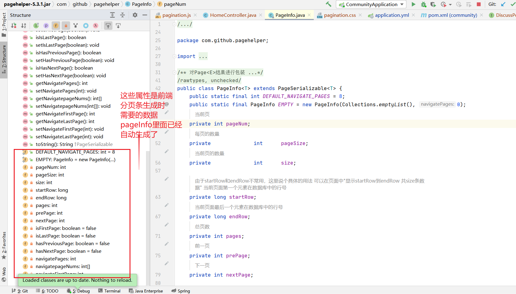Open the TODO tool window
Viewport: 516px width, 294px height.
pos(47,291)
